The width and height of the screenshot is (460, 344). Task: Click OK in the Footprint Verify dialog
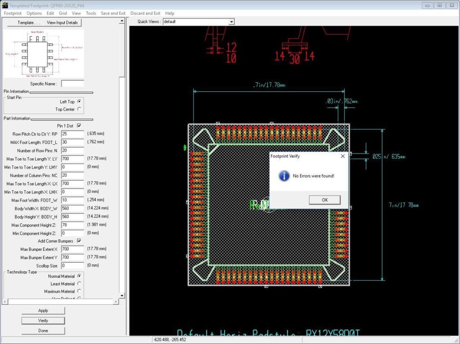pyautogui.click(x=325, y=200)
